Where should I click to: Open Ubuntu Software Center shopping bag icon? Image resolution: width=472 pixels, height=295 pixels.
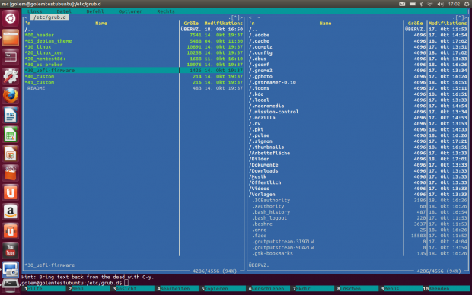pyautogui.click(x=10, y=173)
